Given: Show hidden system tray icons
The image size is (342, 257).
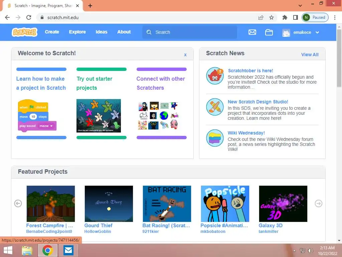Looking at the screenshot, I should (295, 251).
